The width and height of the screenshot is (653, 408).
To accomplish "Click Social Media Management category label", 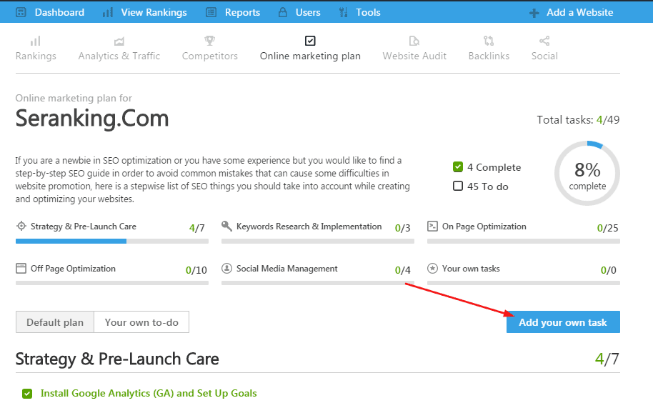I will [x=287, y=269].
